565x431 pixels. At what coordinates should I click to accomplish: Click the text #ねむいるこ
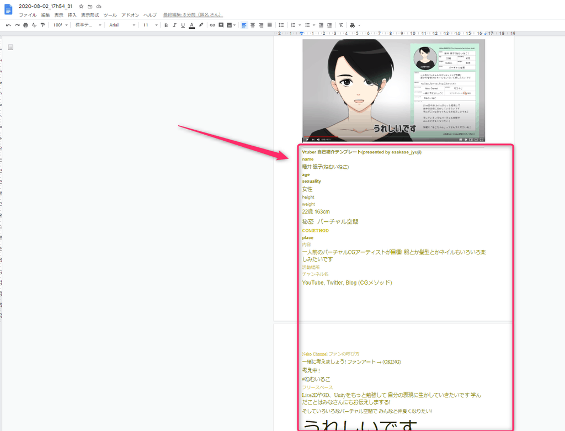[316, 380]
